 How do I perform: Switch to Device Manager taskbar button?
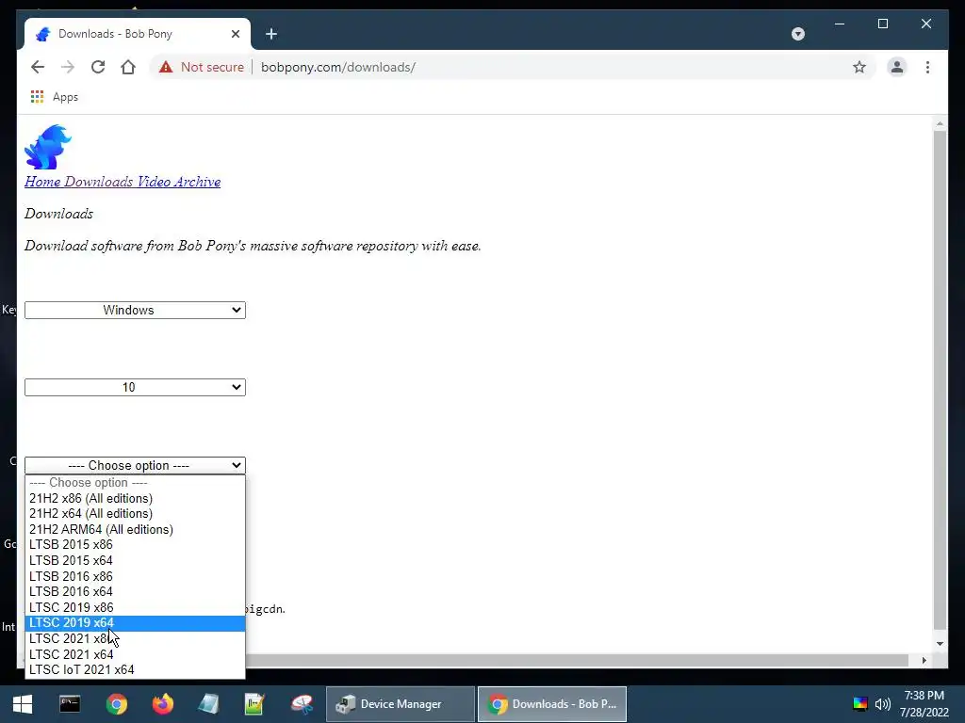coord(400,704)
